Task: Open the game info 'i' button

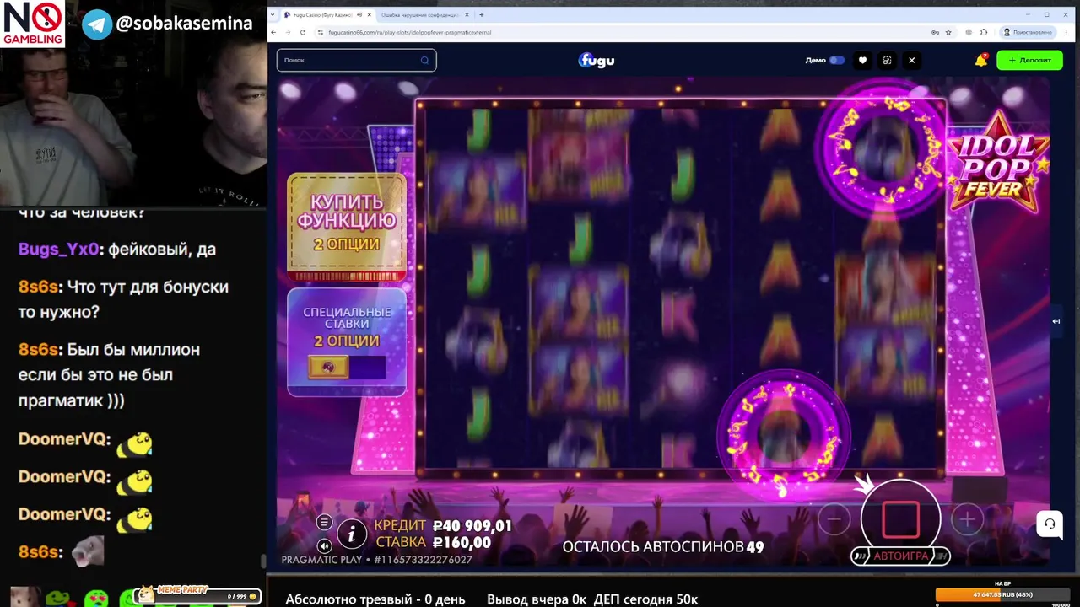Action: 352,534
